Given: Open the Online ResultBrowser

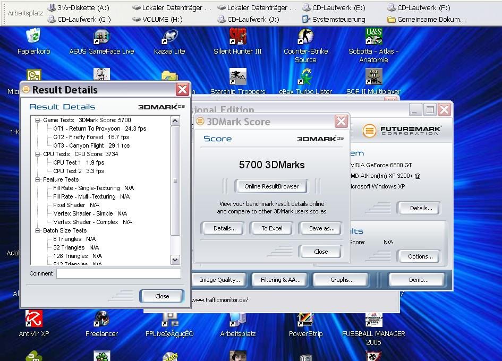Looking at the screenshot, I should 271,186.
